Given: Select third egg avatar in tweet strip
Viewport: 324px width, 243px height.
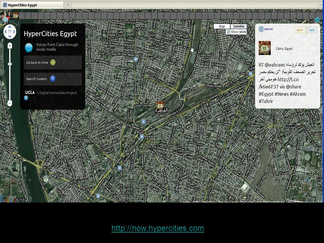Looking at the screenshot, I should [x=16, y=15].
